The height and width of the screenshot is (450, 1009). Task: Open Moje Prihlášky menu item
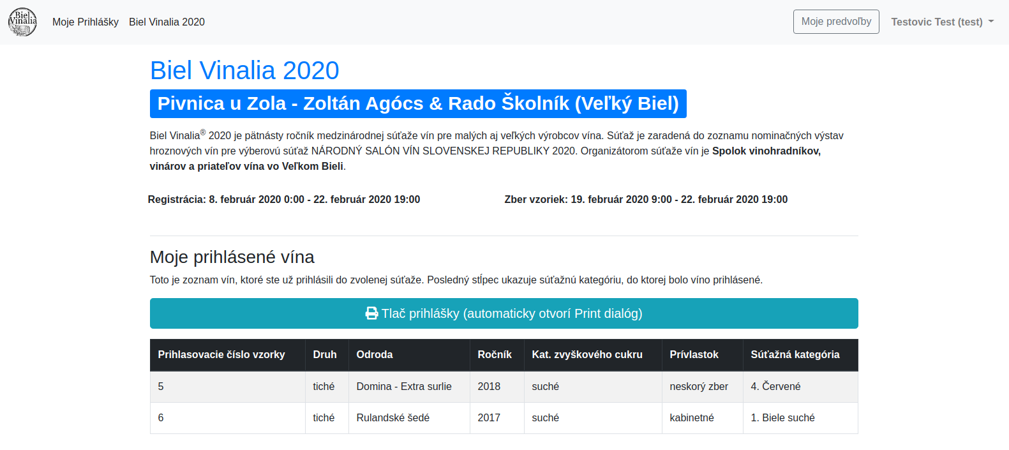click(x=86, y=22)
